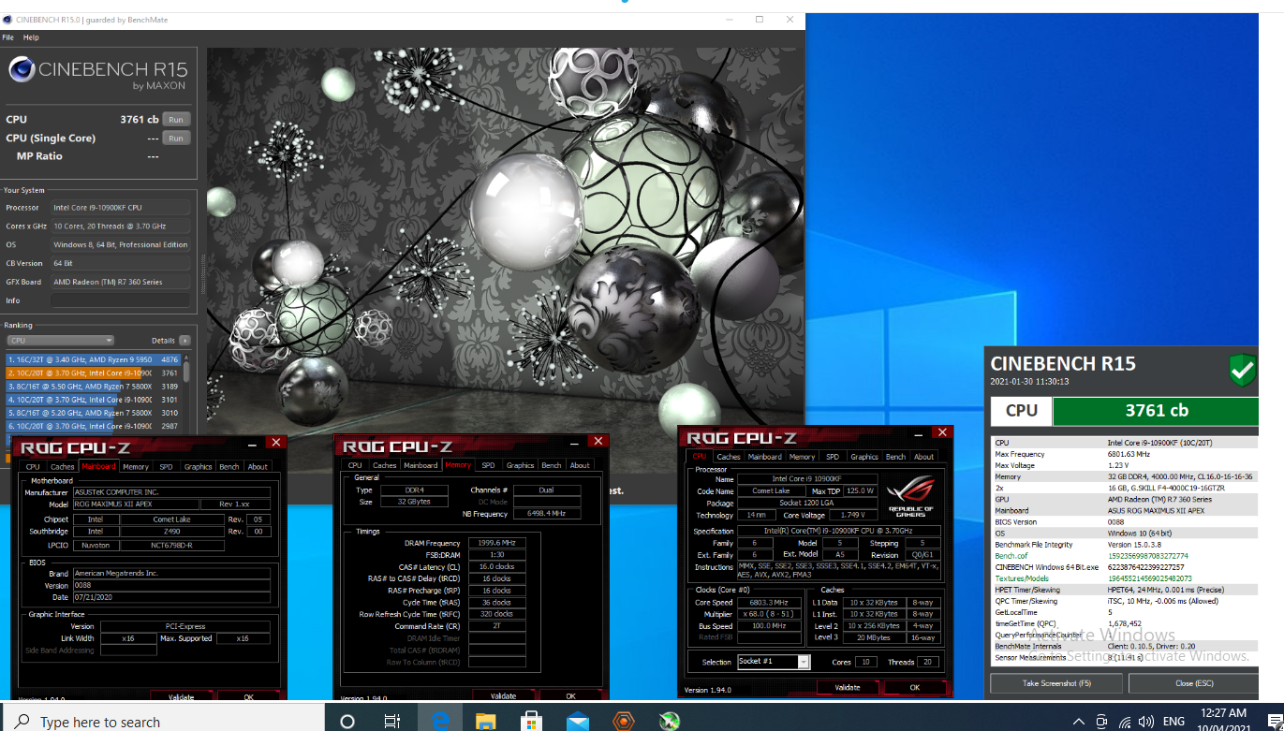
Task: Open Bench tab in middle CPU-Z window
Action: 552,465
